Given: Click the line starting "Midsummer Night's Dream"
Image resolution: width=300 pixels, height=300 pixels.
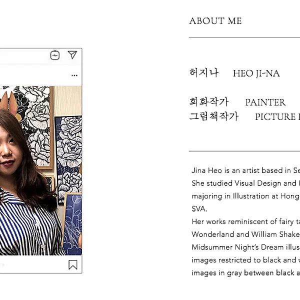Looking at the screenshot, I should [x=245, y=247].
